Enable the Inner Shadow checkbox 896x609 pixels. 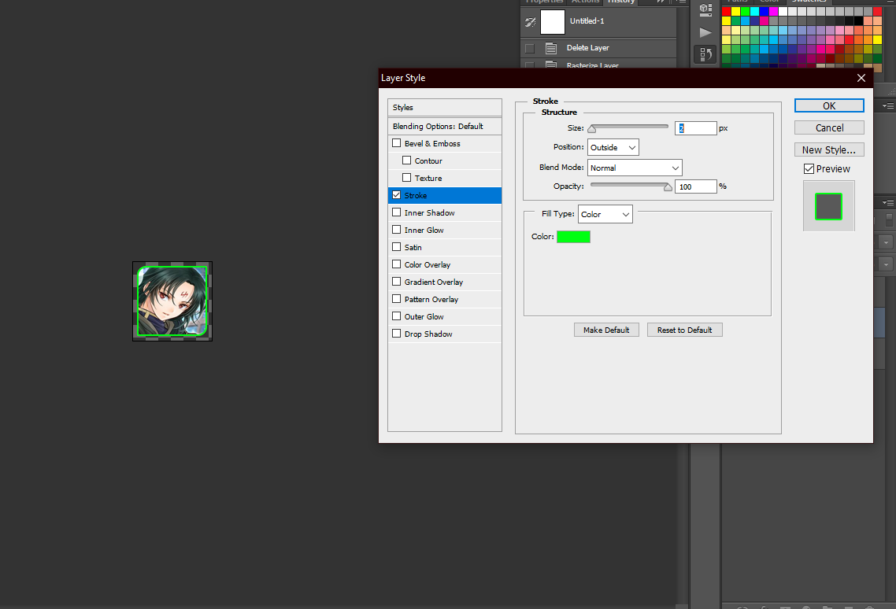pyautogui.click(x=397, y=212)
